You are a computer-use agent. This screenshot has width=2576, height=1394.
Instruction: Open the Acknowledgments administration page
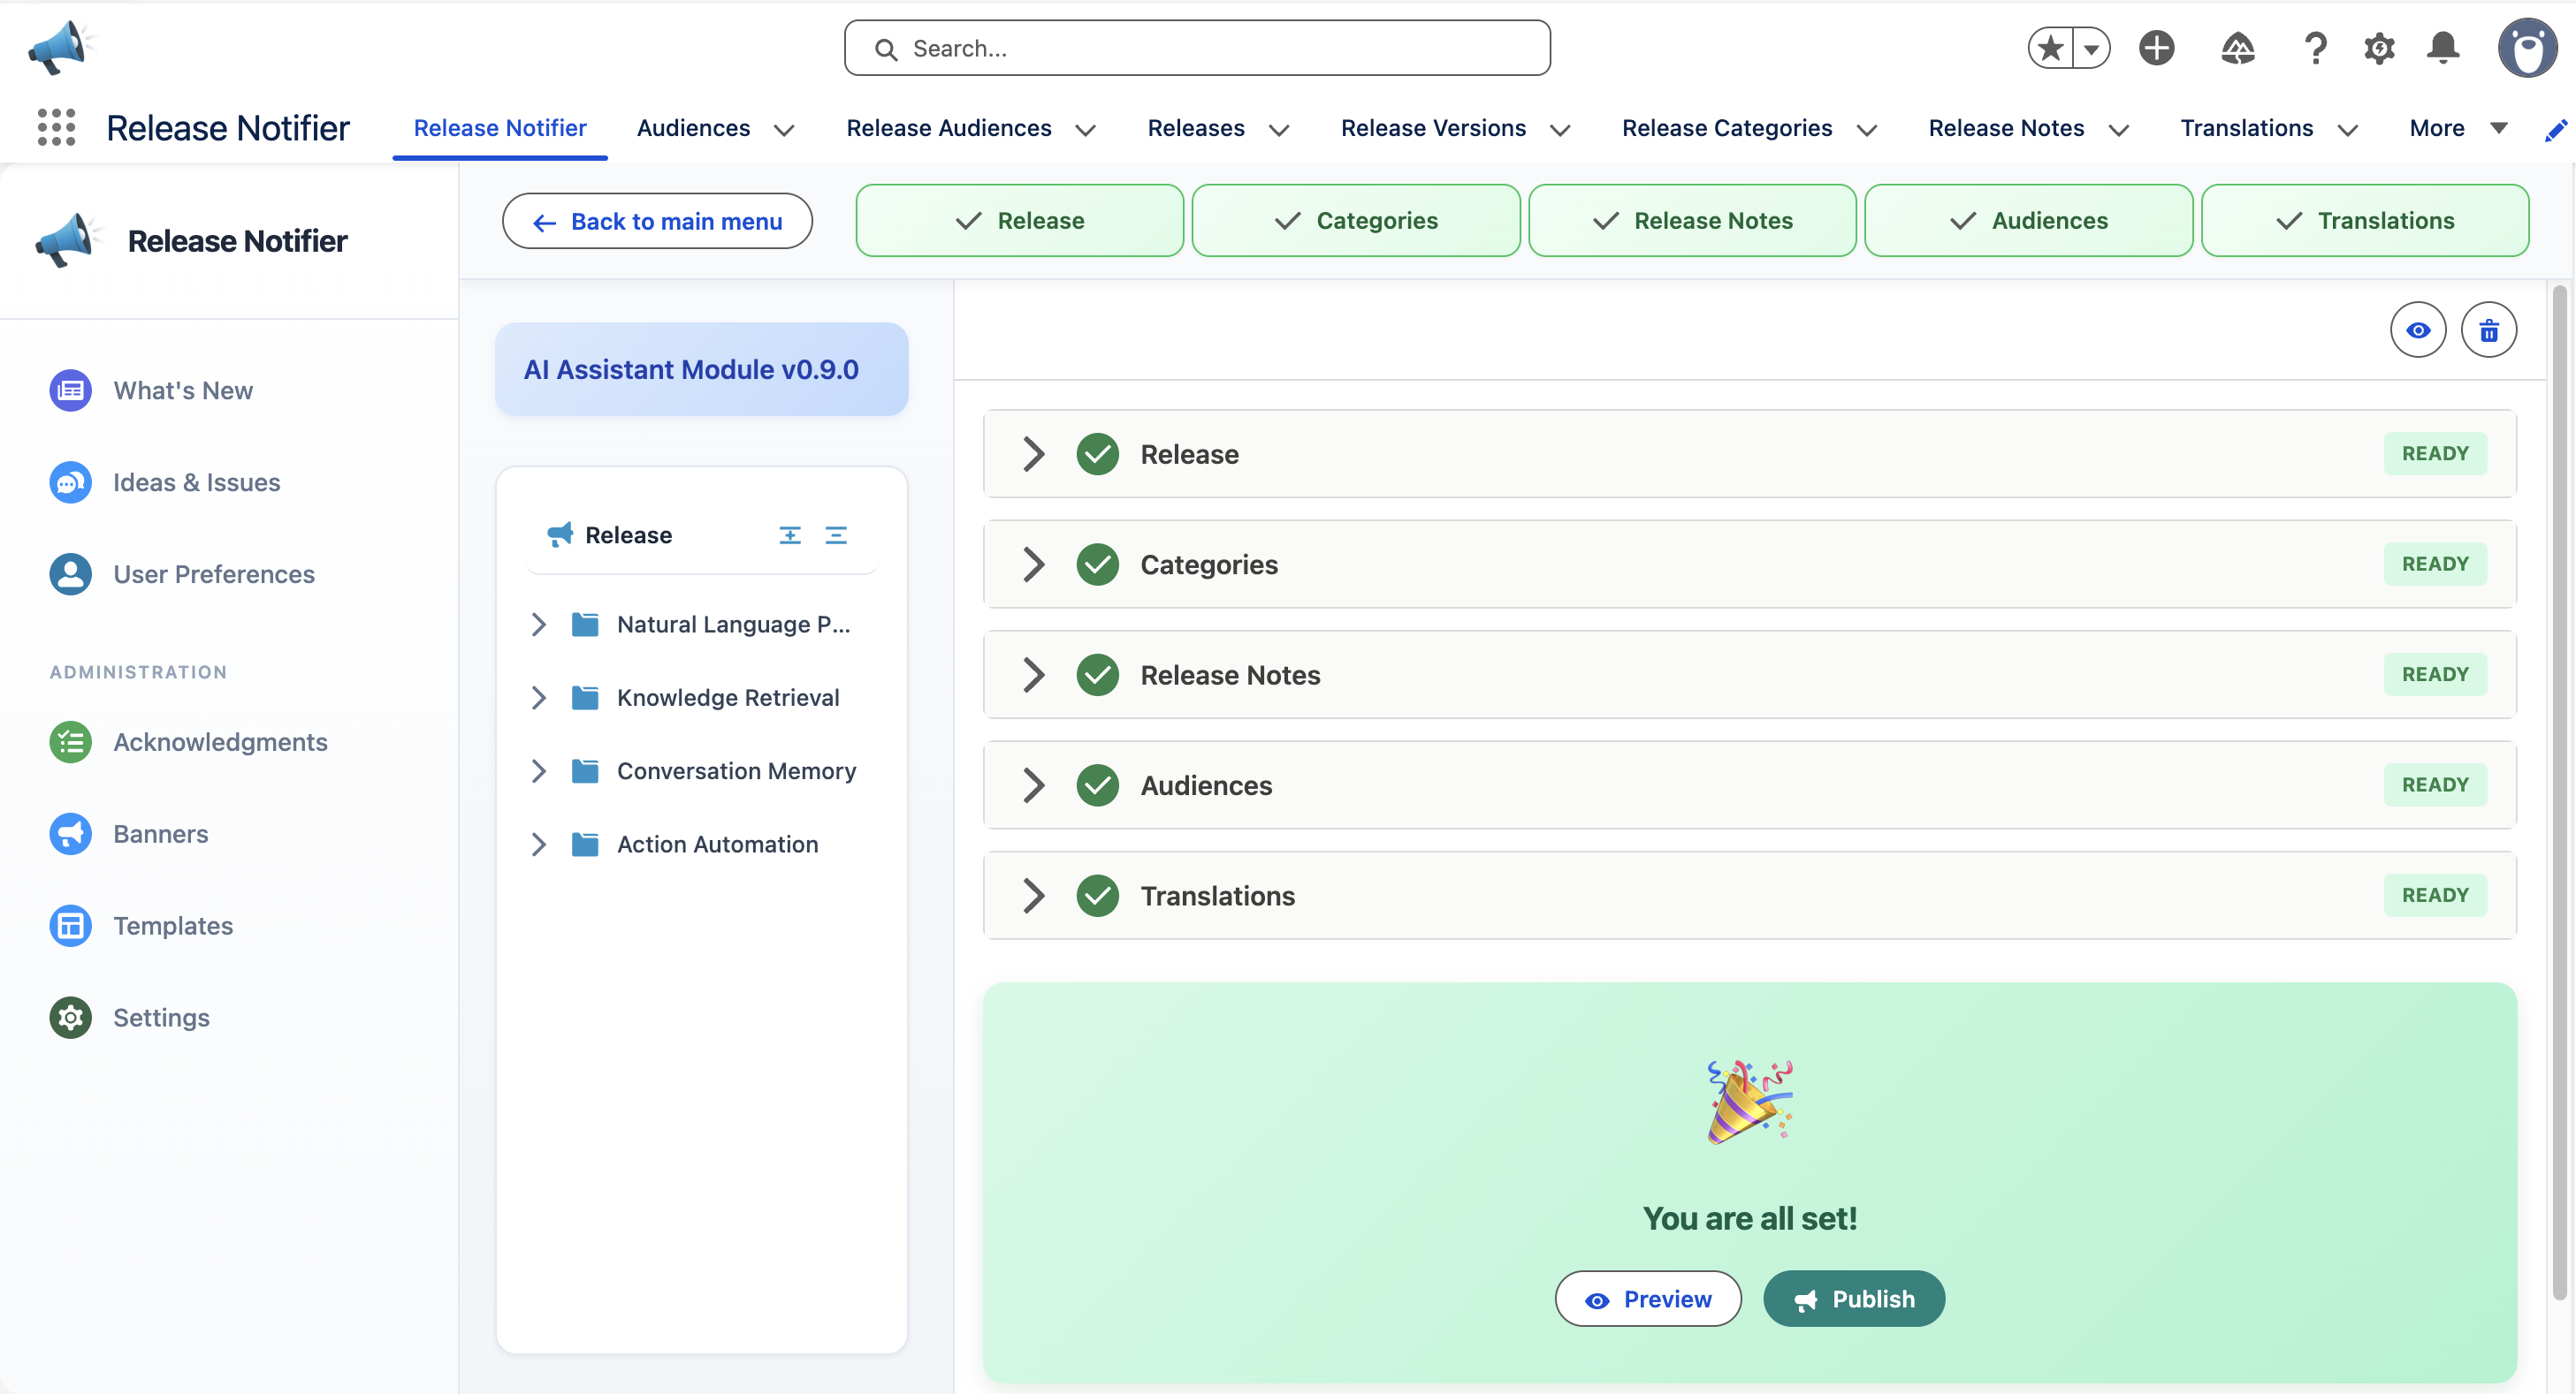click(x=220, y=741)
